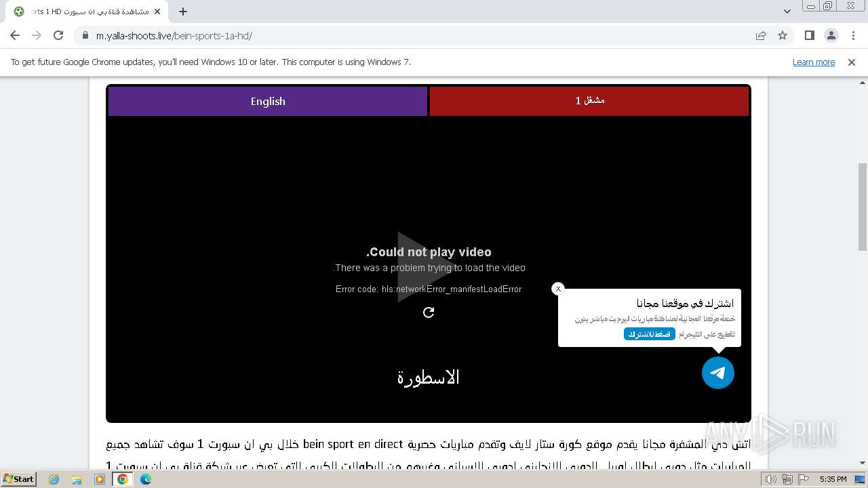This screenshot has width=868, height=488.
Task: Switch to the English stream tab
Action: pyautogui.click(x=268, y=101)
